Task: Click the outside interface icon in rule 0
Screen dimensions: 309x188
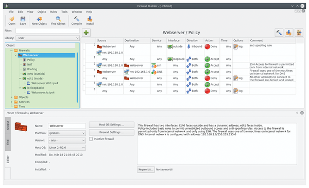Action: [x=170, y=46]
